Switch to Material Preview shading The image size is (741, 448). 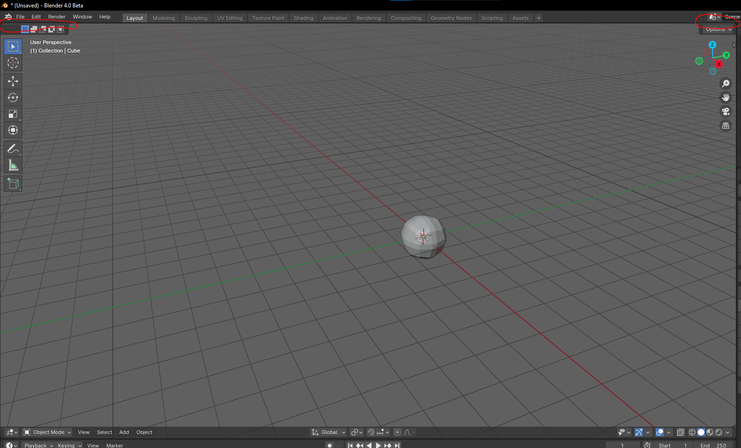click(x=710, y=432)
